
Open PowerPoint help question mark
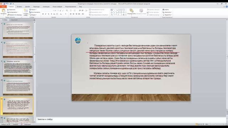(227, 6)
